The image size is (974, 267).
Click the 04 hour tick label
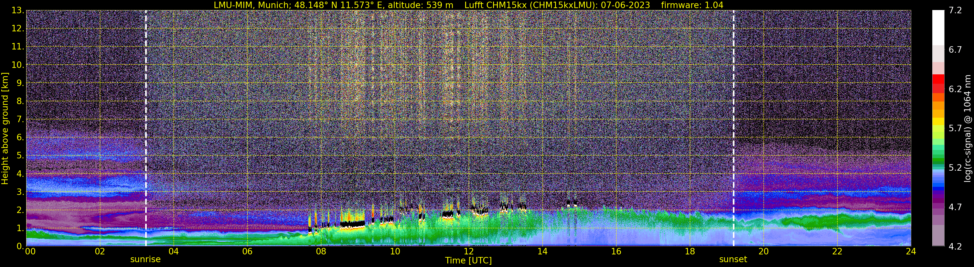point(174,251)
